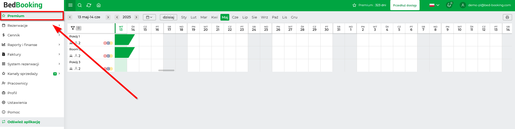This screenshot has width=515, height=129.
Task: Open the calendar filter funnel icon
Action: tap(73, 28)
